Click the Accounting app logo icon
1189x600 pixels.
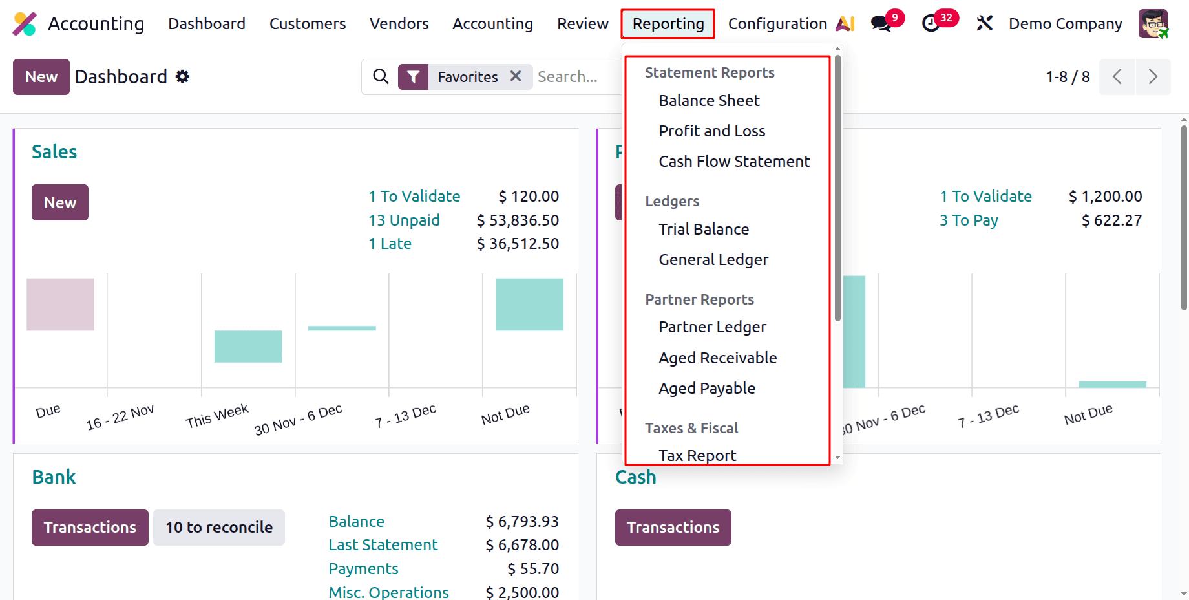(25, 24)
